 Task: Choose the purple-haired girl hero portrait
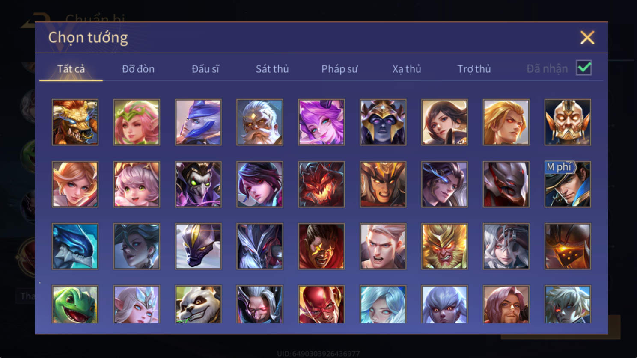[x=321, y=122]
